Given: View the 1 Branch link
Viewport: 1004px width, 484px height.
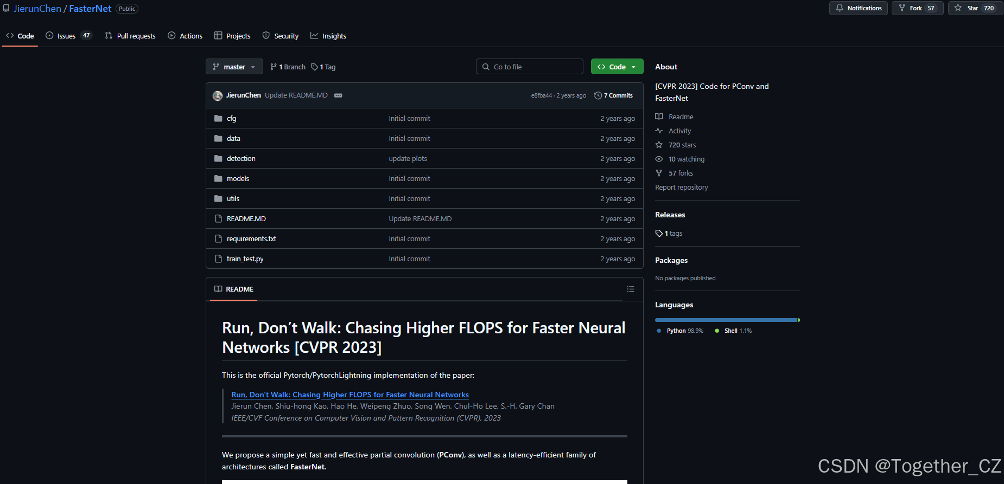Looking at the screenshot, I should click(288, 67).
